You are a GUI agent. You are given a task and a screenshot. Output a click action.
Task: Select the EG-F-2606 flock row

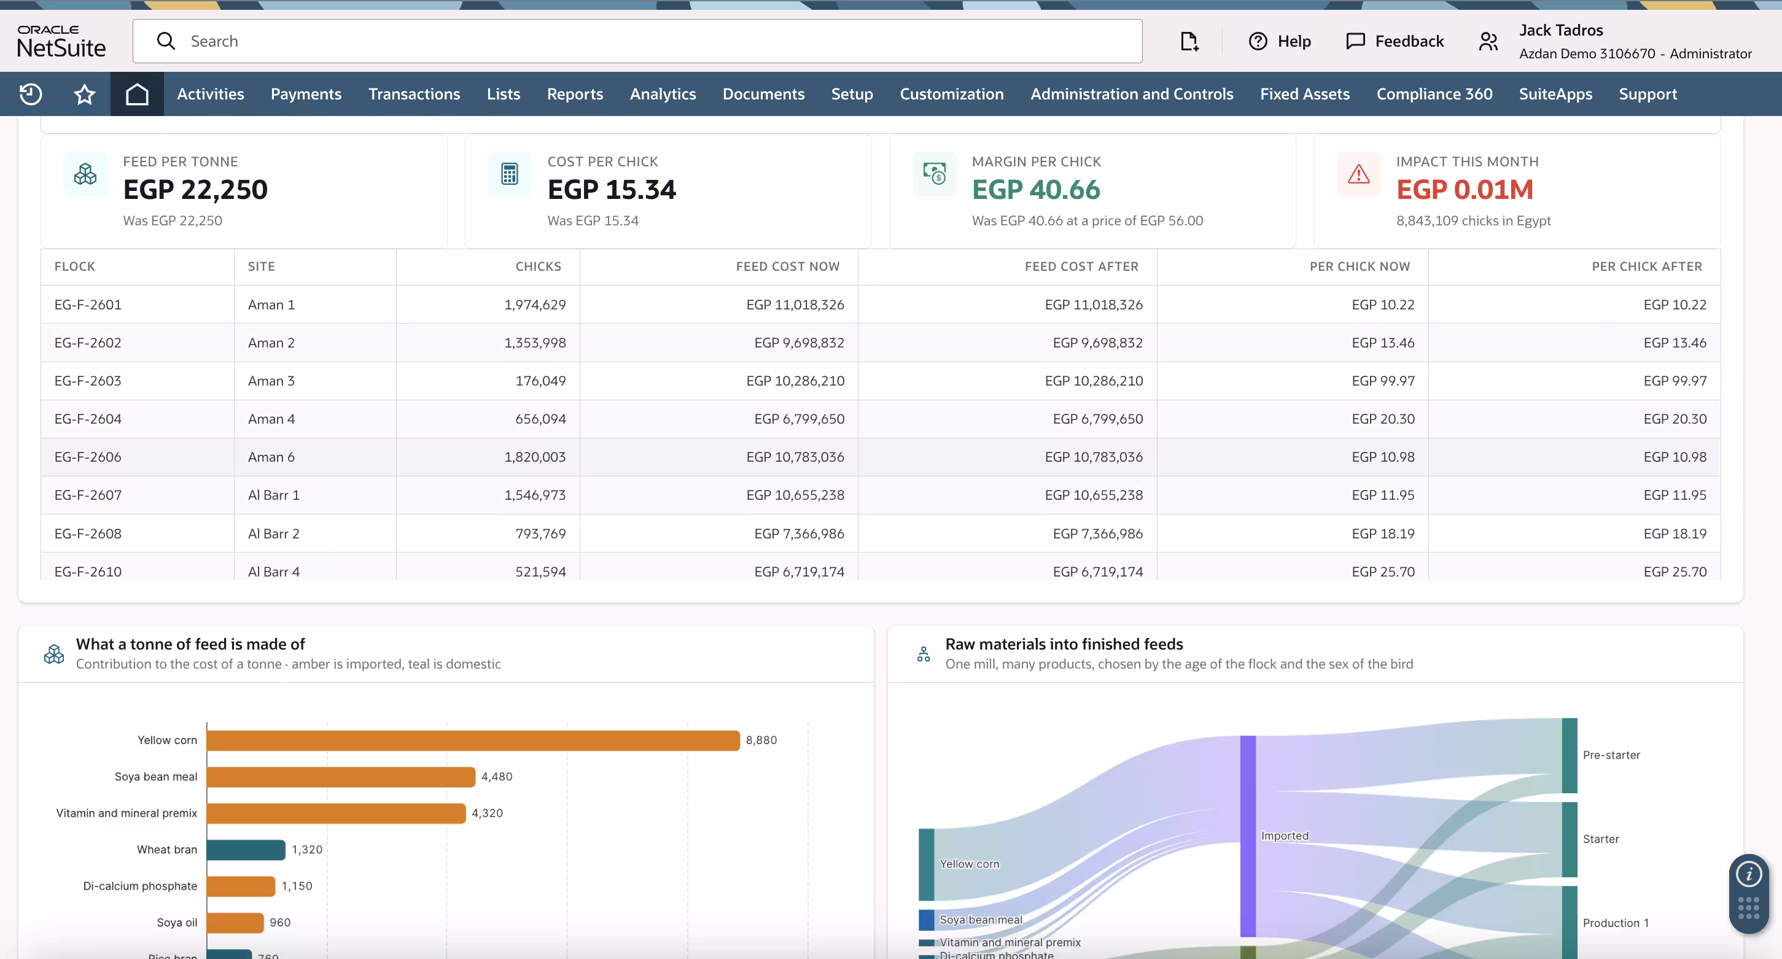point(881,457)
